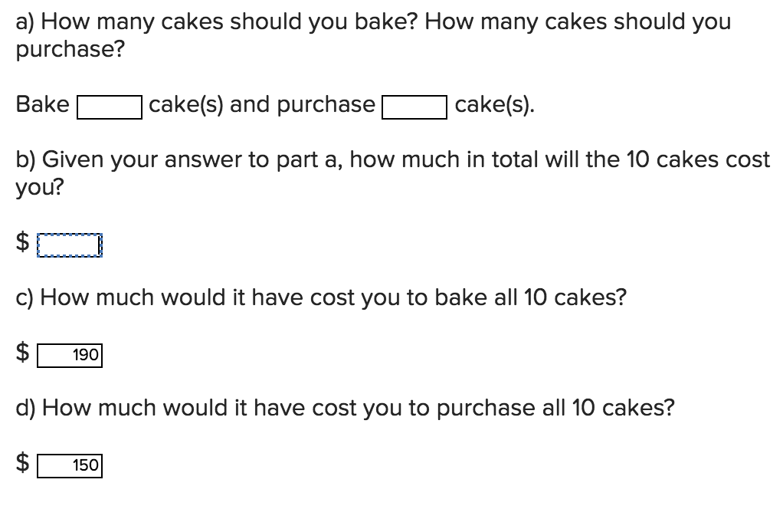Select the 150 value in part d box

click(x=87, y=465)
